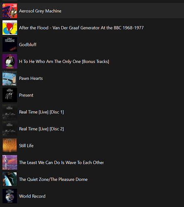This screenshot has height=207, width=184.
Task: Select The Quiet Zone/The Pleasure Dome artwork
Action: (x=10, y=179)
